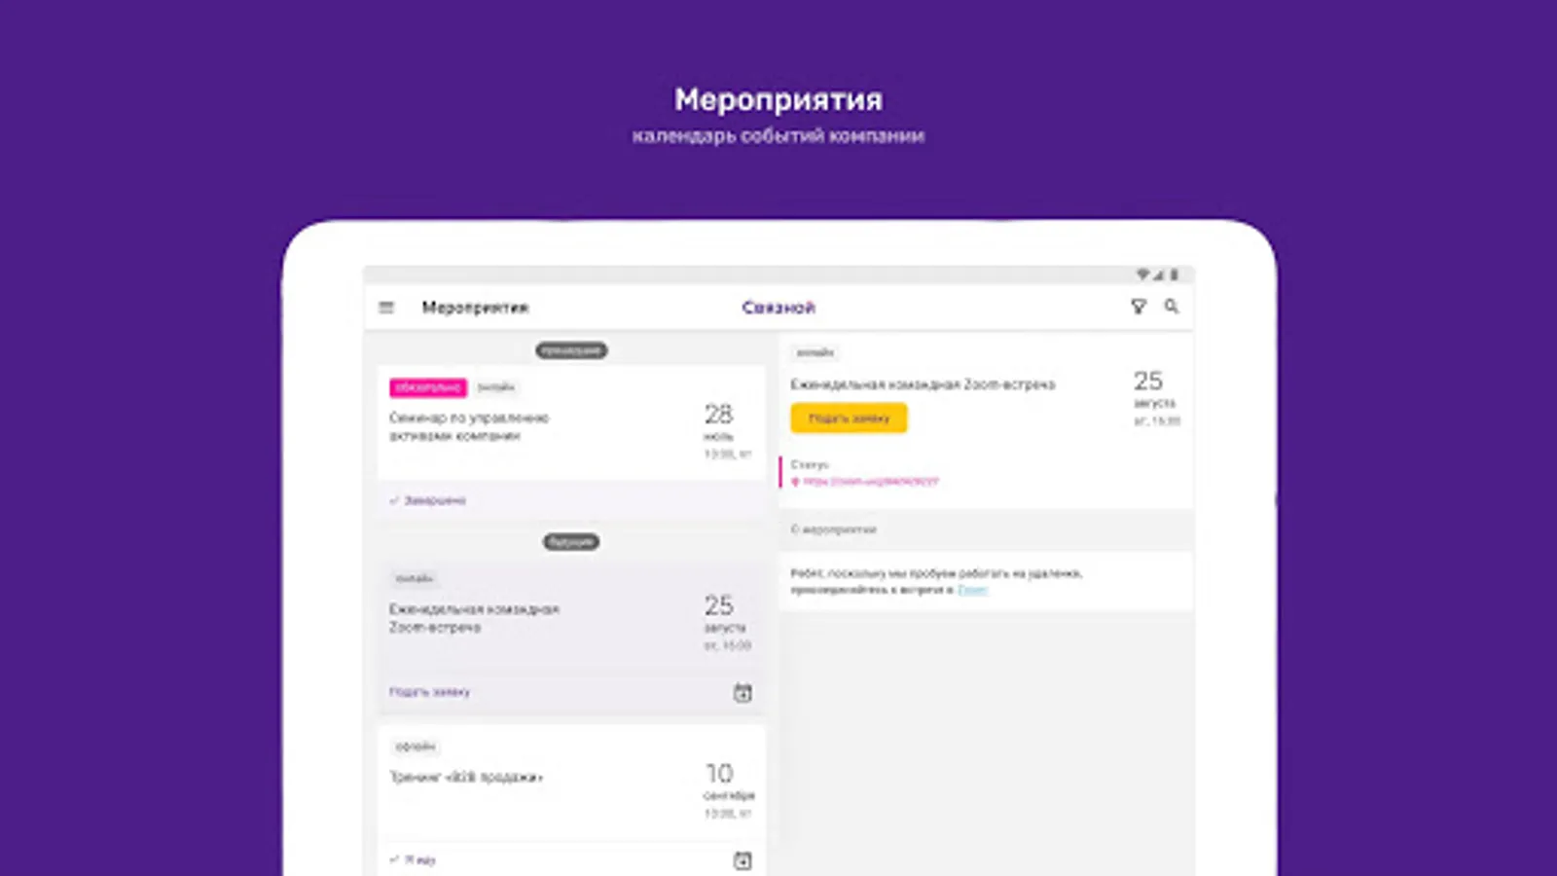Open the Zoom meeting URL link
Image resolution: width=1557 pixels, height=876 pixels.
871,482
